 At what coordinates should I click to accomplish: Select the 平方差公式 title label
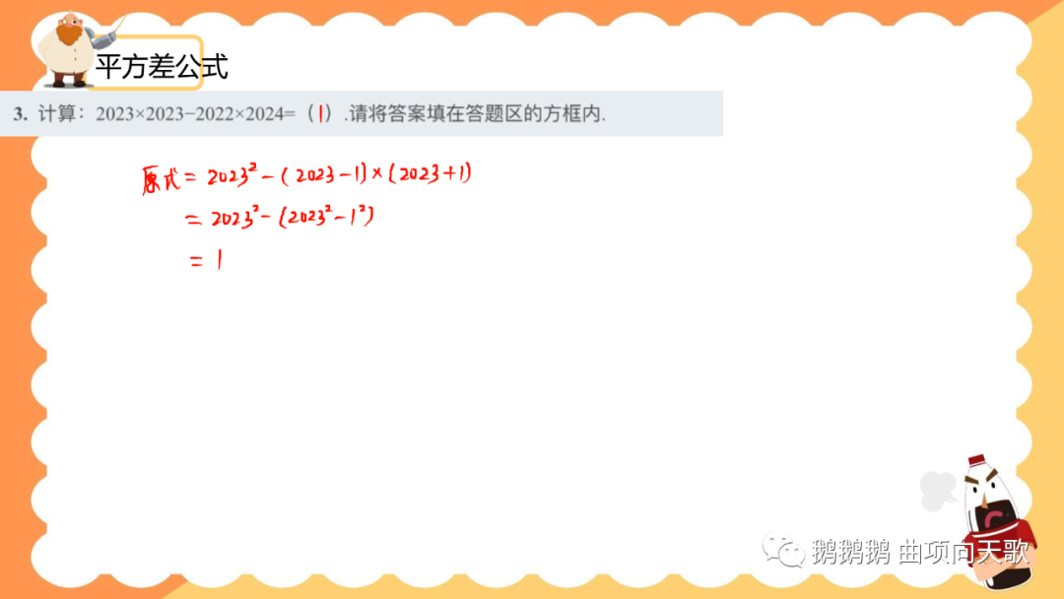tap(162, 66)
